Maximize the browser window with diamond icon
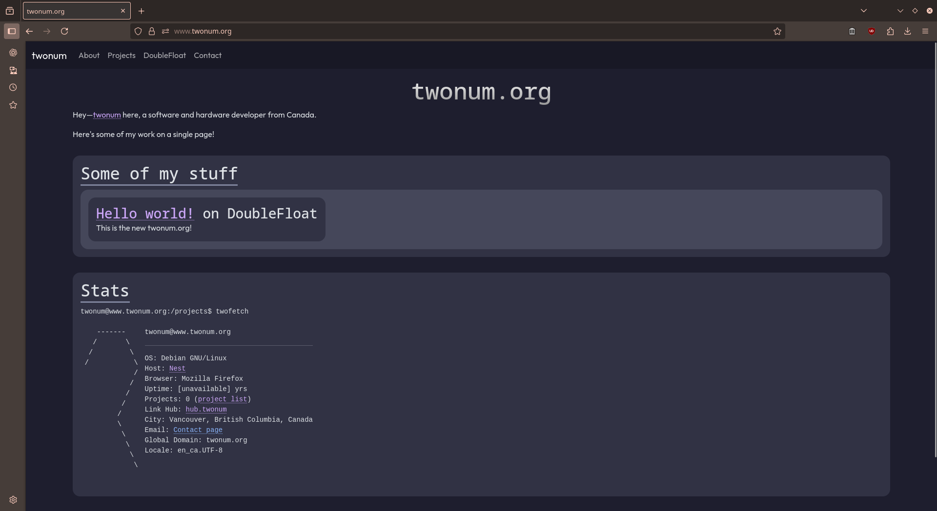This screenshot has height=511, width=937. [x=915, y=11]
